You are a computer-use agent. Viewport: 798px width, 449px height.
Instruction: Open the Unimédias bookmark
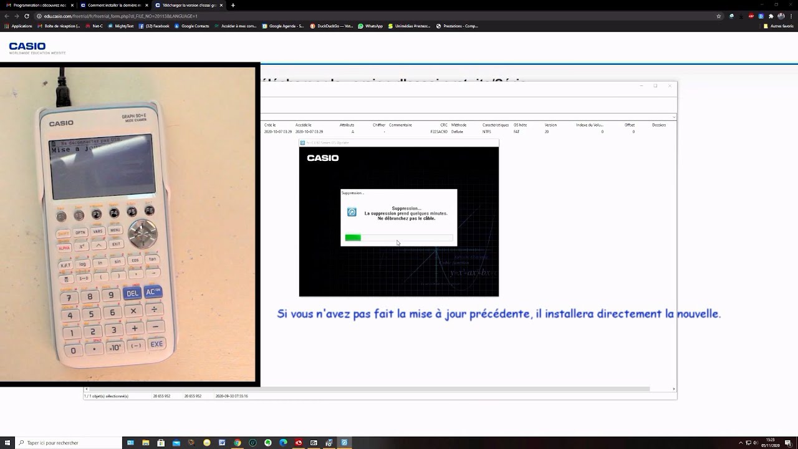click(x=409, y=26)
